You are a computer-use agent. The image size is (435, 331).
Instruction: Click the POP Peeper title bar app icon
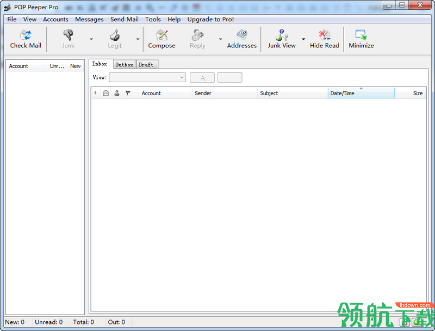[x=7, y=7]
